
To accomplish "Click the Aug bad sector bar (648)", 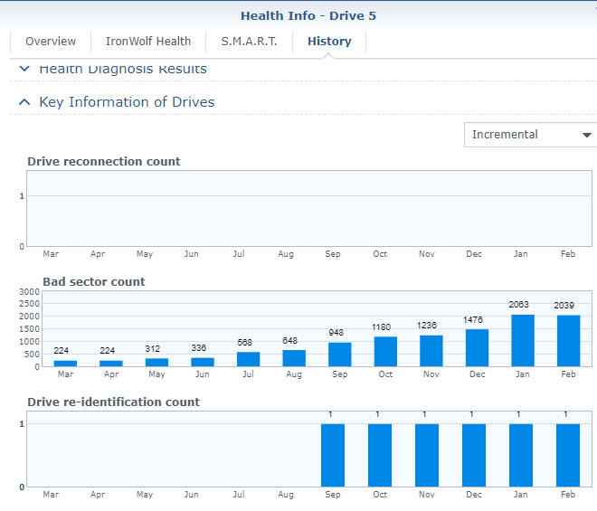I will pos(294,358).
